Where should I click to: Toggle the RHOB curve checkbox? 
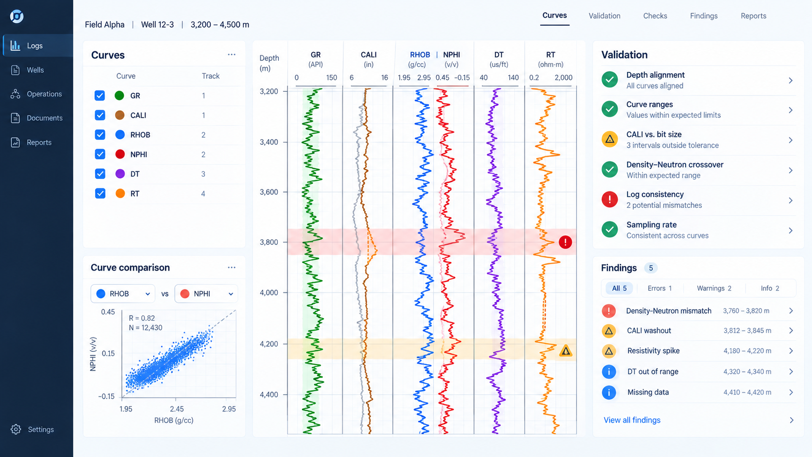coord(100,135)
